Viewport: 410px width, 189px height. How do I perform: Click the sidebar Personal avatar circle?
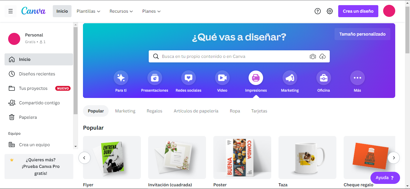click(14, 39)
